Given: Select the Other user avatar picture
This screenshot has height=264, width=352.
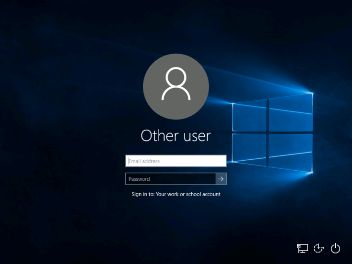Looking at the screenshot, I should tap(176, 87).
